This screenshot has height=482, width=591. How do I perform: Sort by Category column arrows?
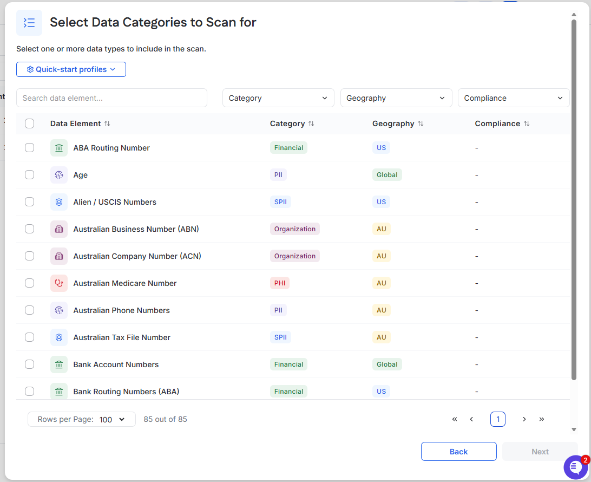coord(311,123)
